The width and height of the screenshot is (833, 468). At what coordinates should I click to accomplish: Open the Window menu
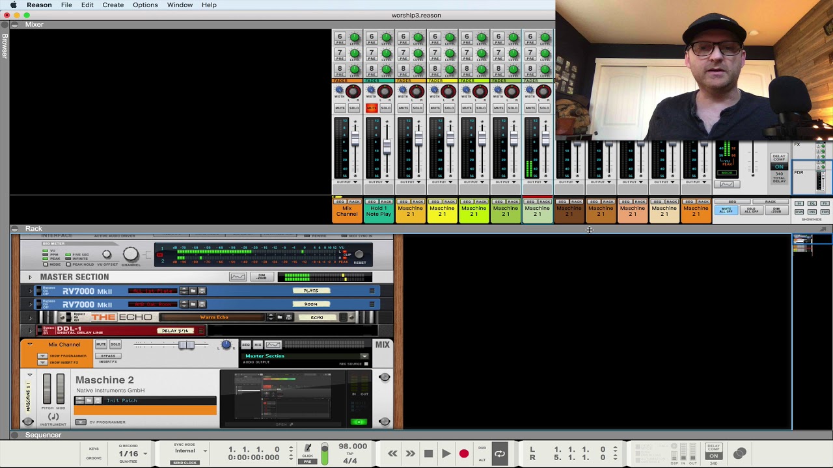pyautogui.click(x=180, y=5)
